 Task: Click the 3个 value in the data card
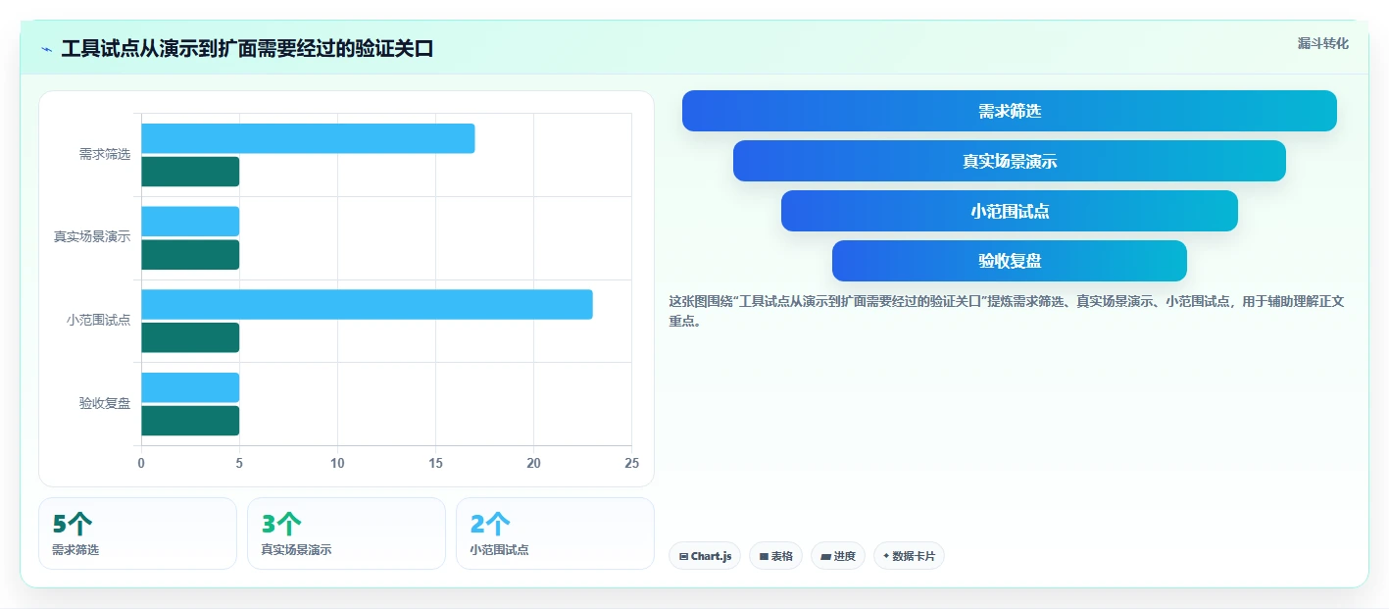(x=281, y=525)
